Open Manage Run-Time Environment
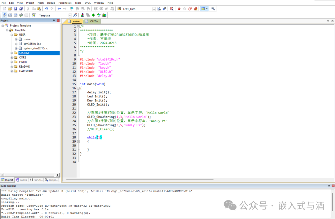The width and height of the screenshot is (335, 219). click(x=83, y=15)
